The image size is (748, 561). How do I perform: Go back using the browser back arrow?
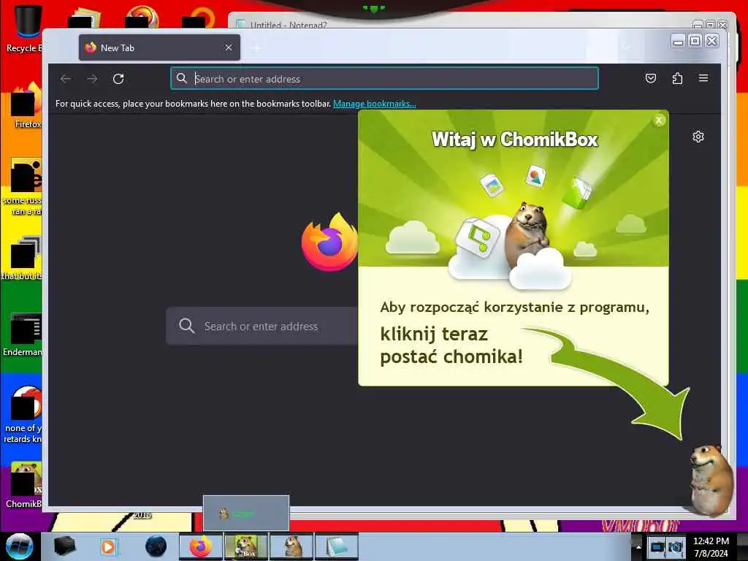coord(66,79)
